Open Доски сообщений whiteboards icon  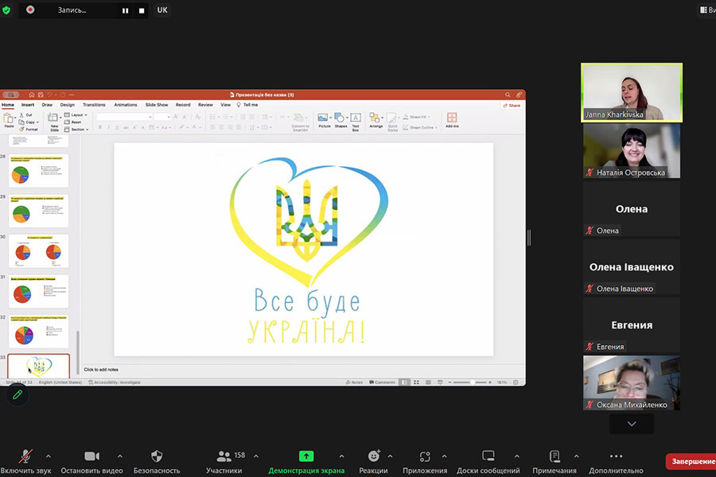click(x=488, y=456)
